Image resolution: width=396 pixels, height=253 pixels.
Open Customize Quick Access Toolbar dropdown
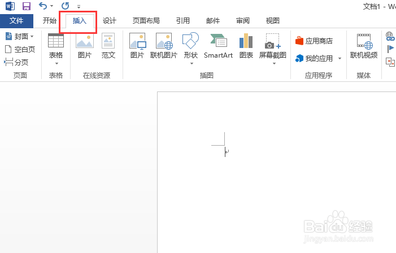click(79, 7)
